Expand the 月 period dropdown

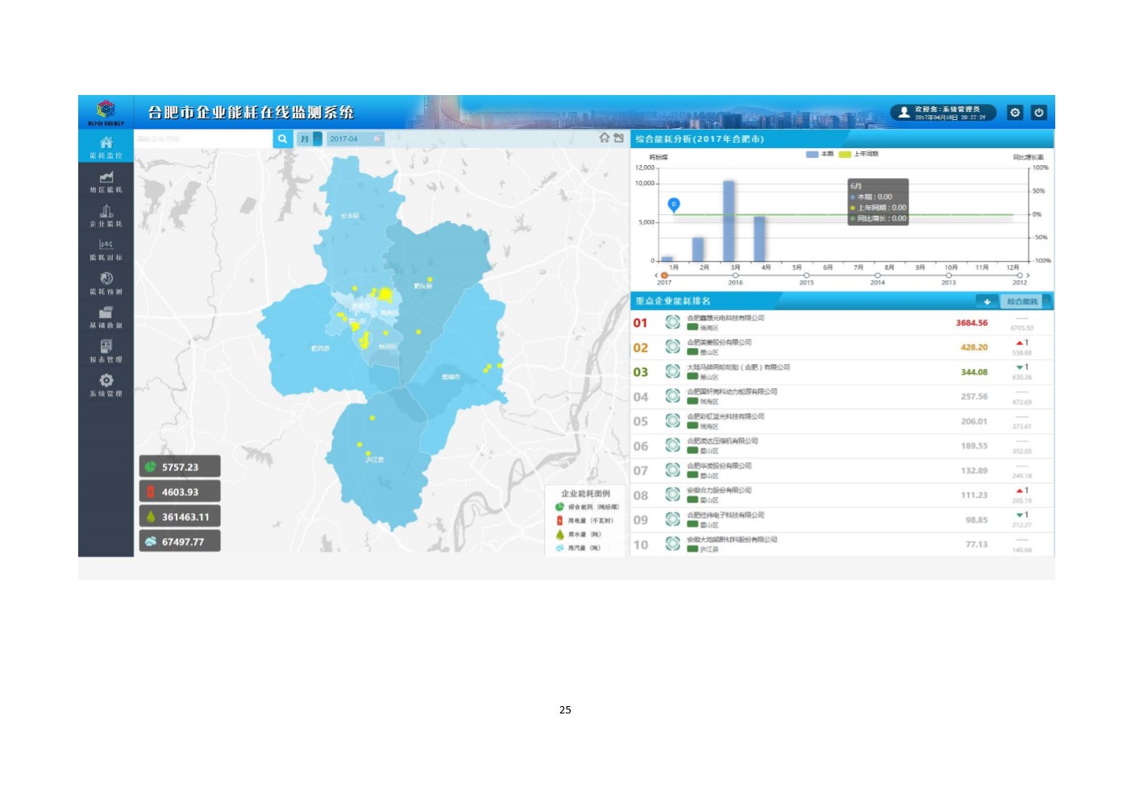[x=309, y=139]
